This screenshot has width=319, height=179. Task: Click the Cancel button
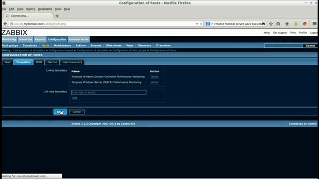point(77,112)
